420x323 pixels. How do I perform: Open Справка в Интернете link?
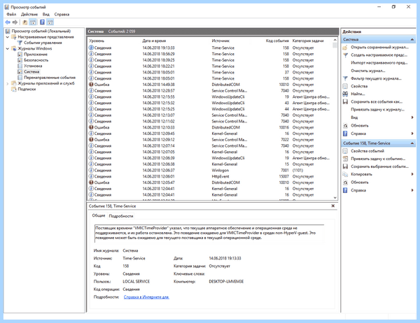pos(146,297)
